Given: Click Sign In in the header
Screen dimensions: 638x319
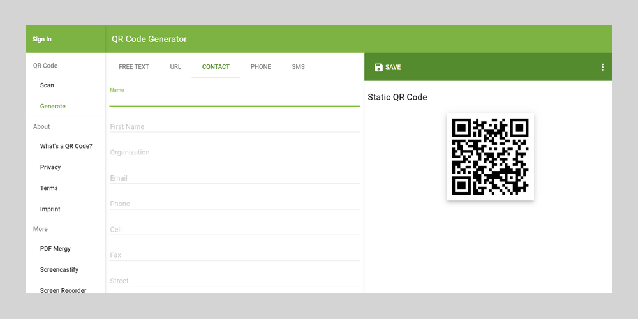Looking at the screenshot, I should point(42,40).
